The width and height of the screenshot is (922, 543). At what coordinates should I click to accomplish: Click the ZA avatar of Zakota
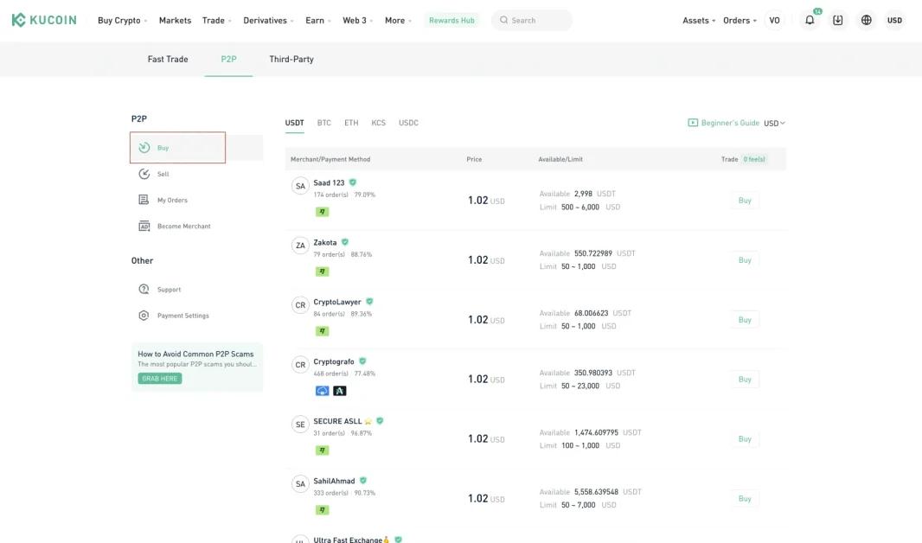pos(300,246)
